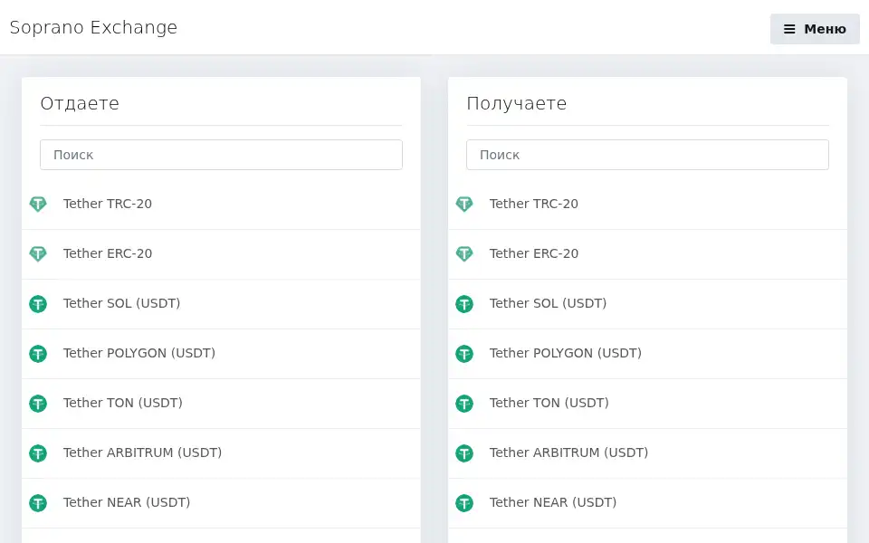Select Tether NEAR icon in Получаете list
This screenshot has height=543, width=869.
point(464,503)
